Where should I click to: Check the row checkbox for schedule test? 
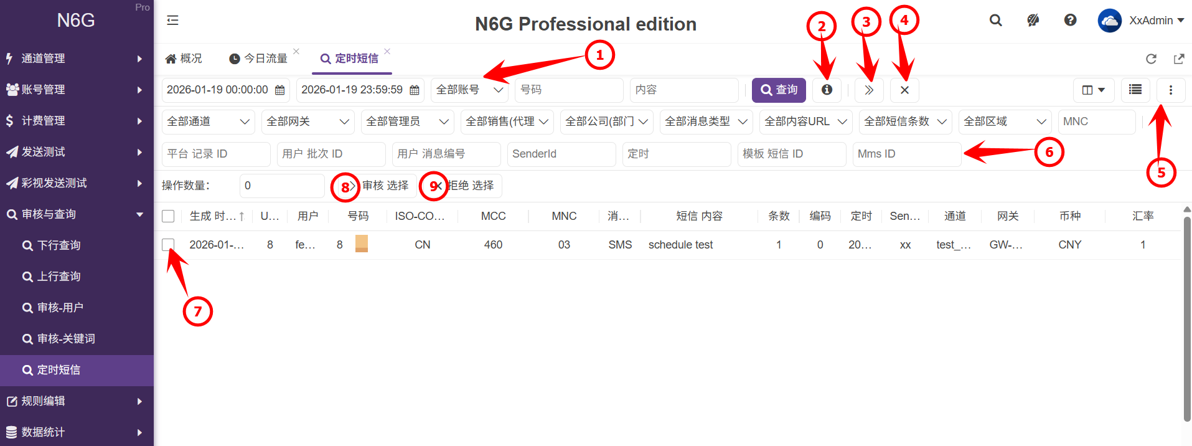[x=168, y=245]
